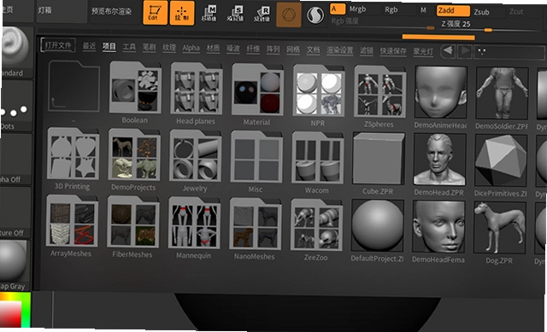Open the DemoProjects folder
547x332 pixels.
coord(134,160)
